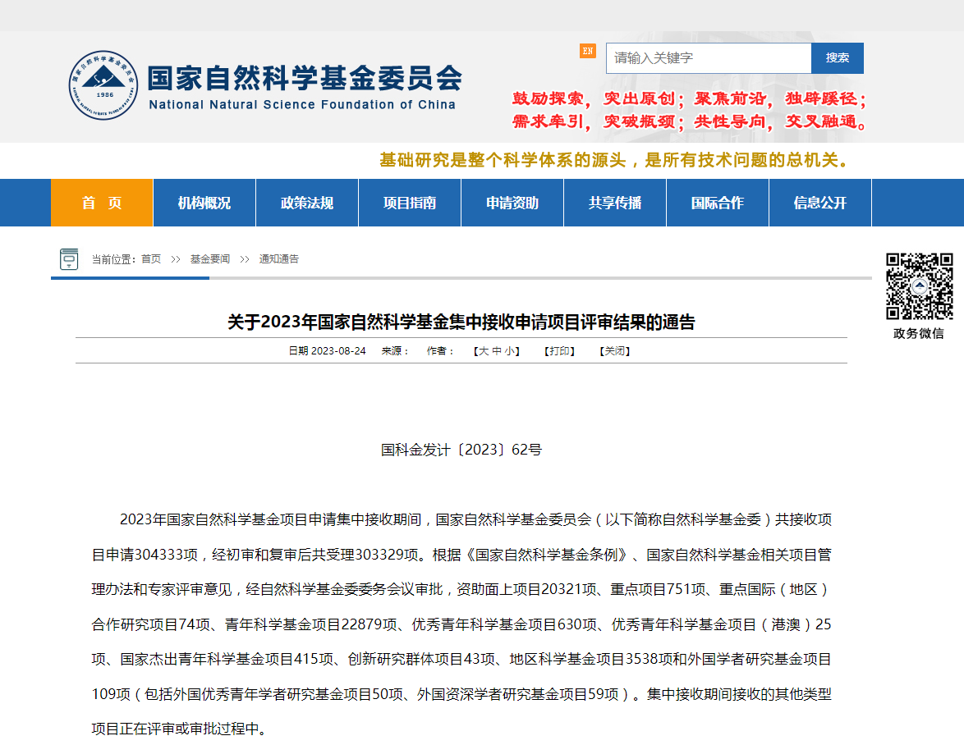Click the NSFC circular 1986 logo
Image resolution: width=964 pixels, height=745 pixels.
click(x=103, y=85)
